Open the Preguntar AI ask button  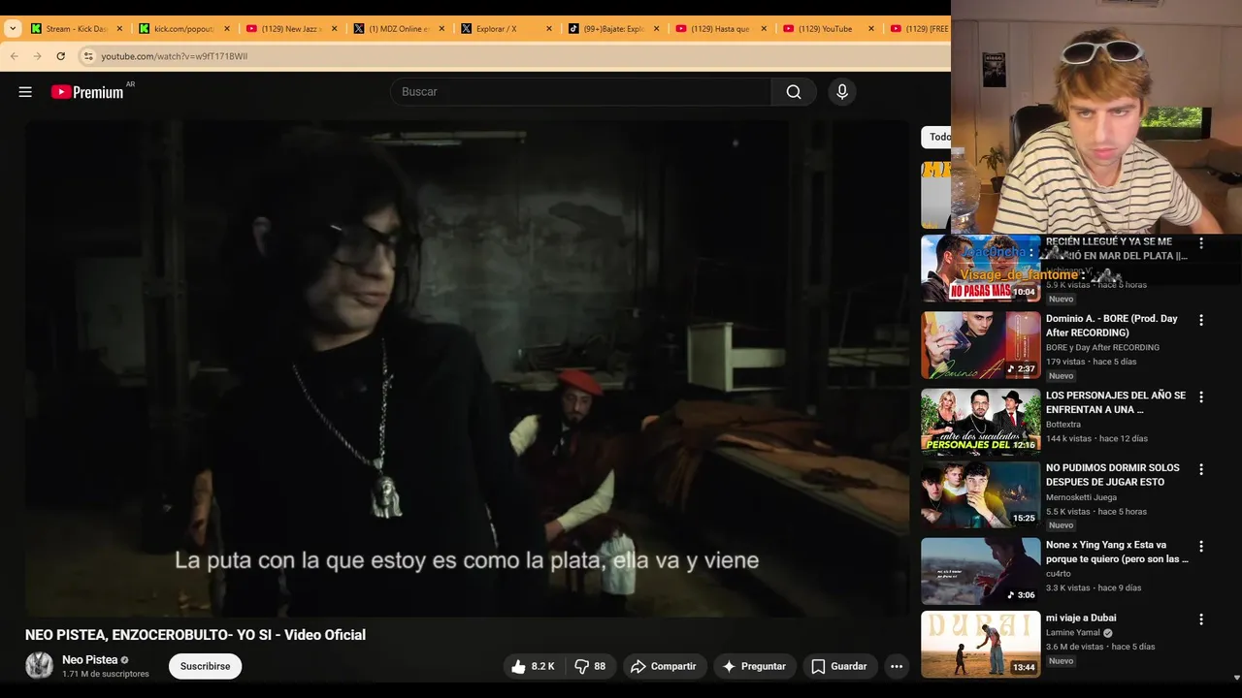pyautogui.click(x=754, y=666)
